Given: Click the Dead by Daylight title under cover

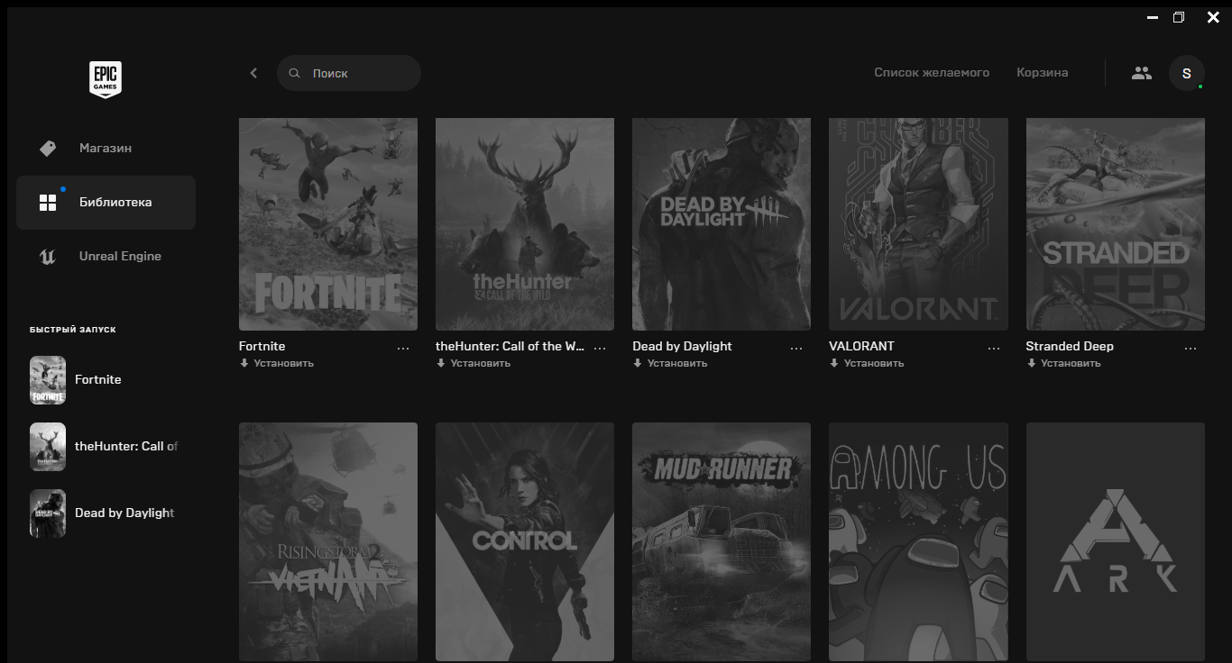Looking at the screenshot, I should [682, 347].
